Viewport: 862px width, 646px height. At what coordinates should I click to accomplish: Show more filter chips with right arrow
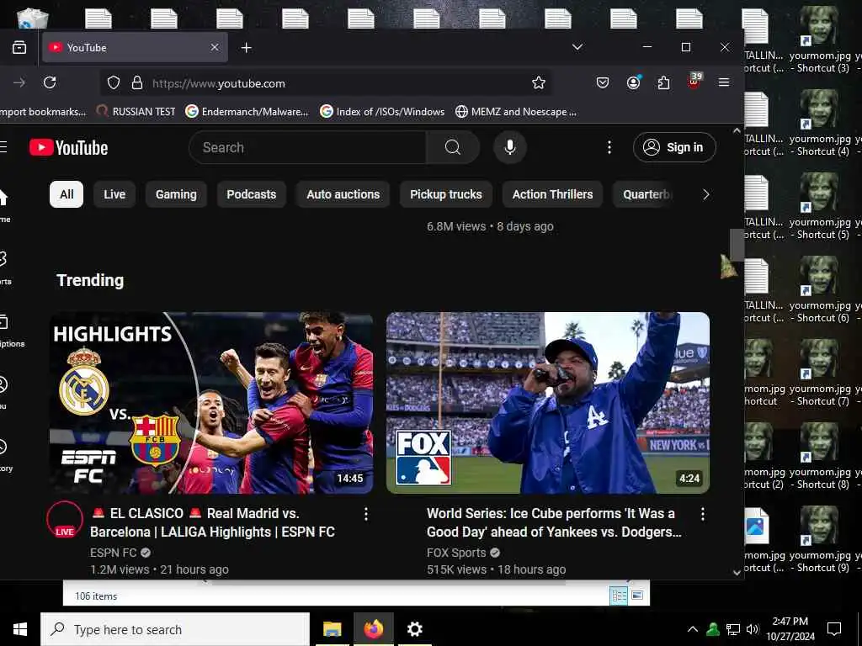(x=706, y=194)
